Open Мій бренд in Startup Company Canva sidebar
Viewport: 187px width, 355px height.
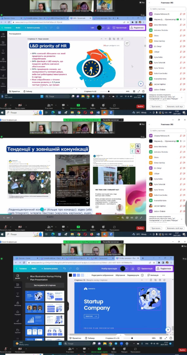(x=18, y=304)
